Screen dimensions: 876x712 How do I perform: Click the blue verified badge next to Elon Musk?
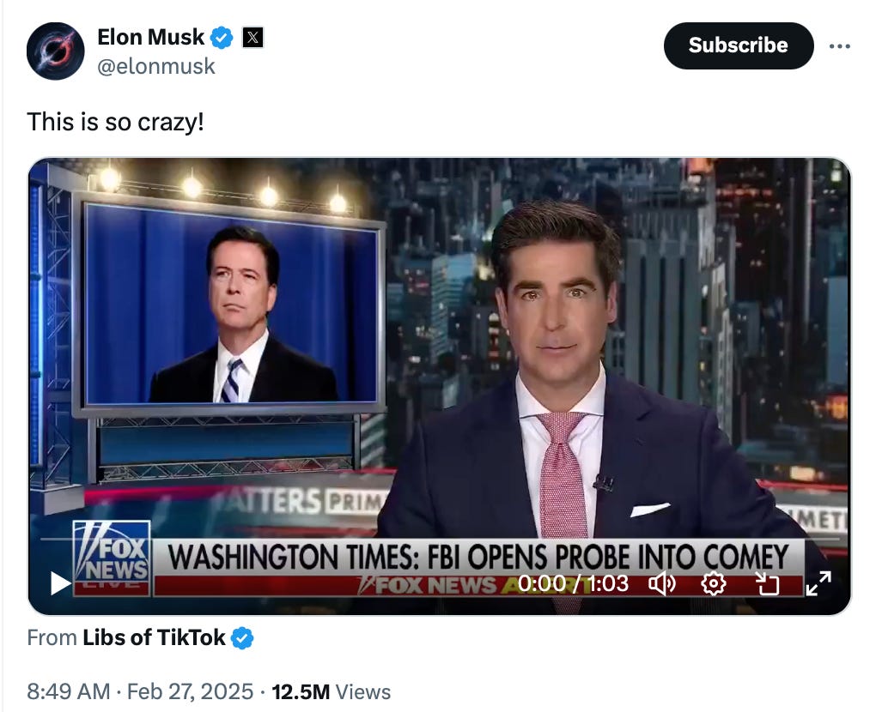222,38
